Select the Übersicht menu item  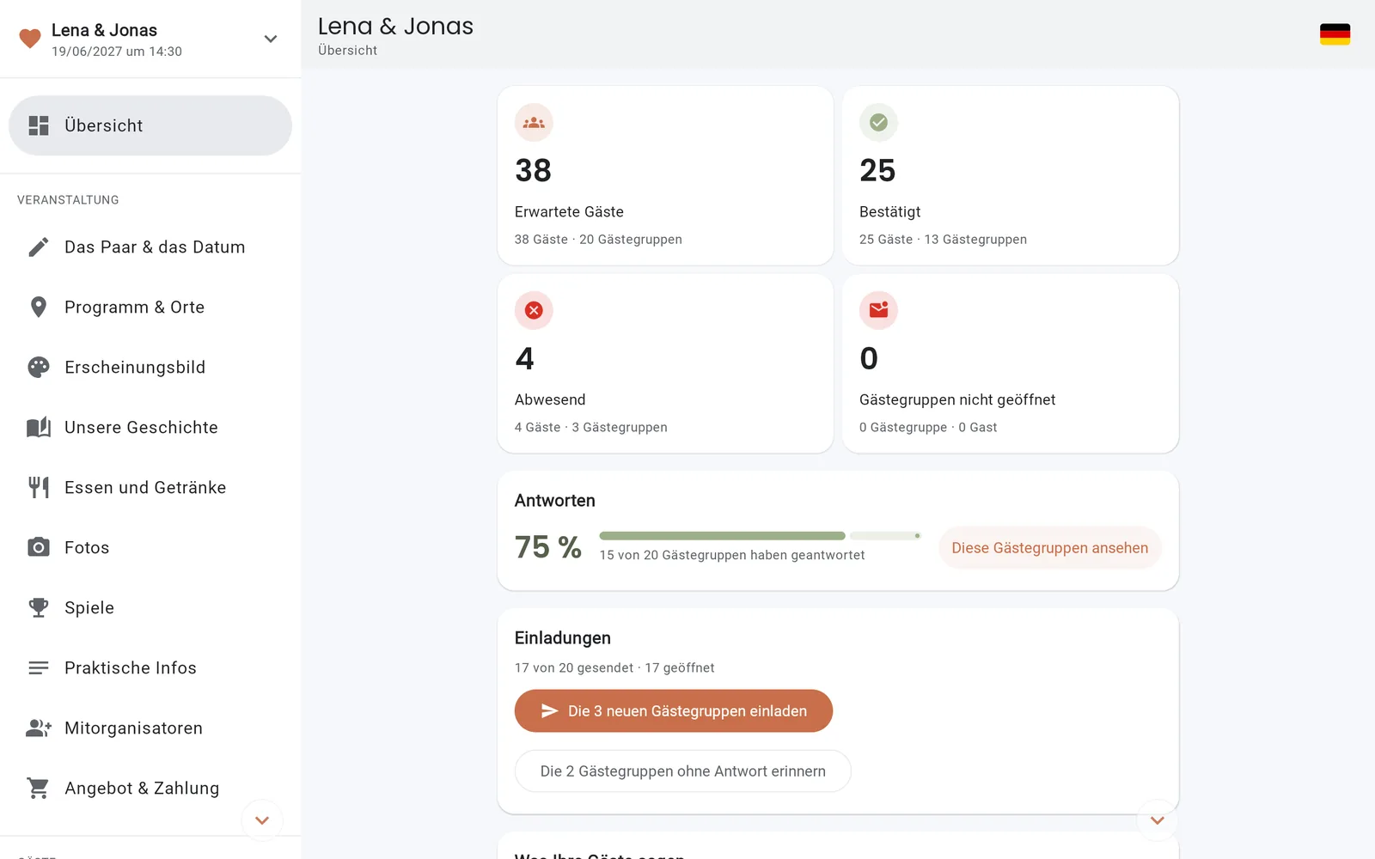click(150, 125)
